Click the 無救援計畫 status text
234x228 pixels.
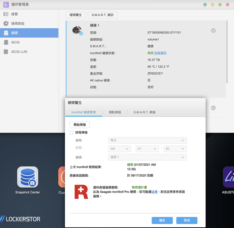point(139,187)
